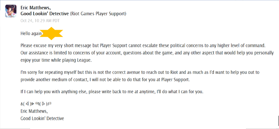Click Eric Matthews' avatar picture
279x129 pixels.
pyautogui.click(x=11, y=11)
